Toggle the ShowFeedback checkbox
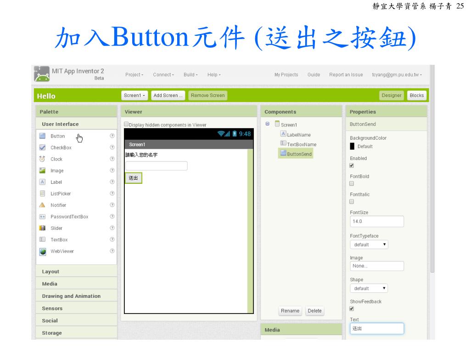The height and width of the screenshot is (353, 470). pyautogui.click(x=352, y=308)
